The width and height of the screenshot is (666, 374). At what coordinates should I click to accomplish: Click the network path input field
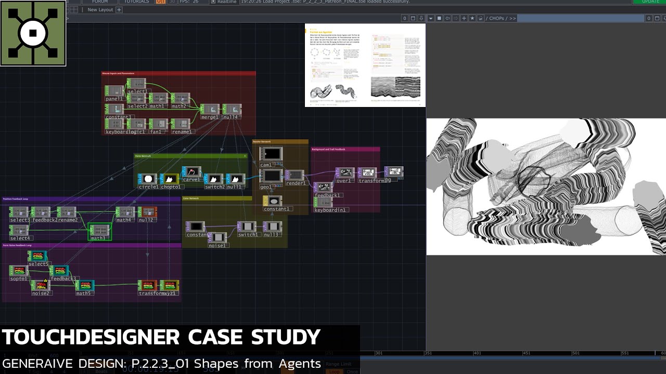click(x=581, y=18)
